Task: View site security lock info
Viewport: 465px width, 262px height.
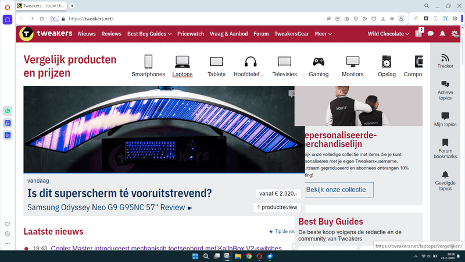Action: (63, 19)
